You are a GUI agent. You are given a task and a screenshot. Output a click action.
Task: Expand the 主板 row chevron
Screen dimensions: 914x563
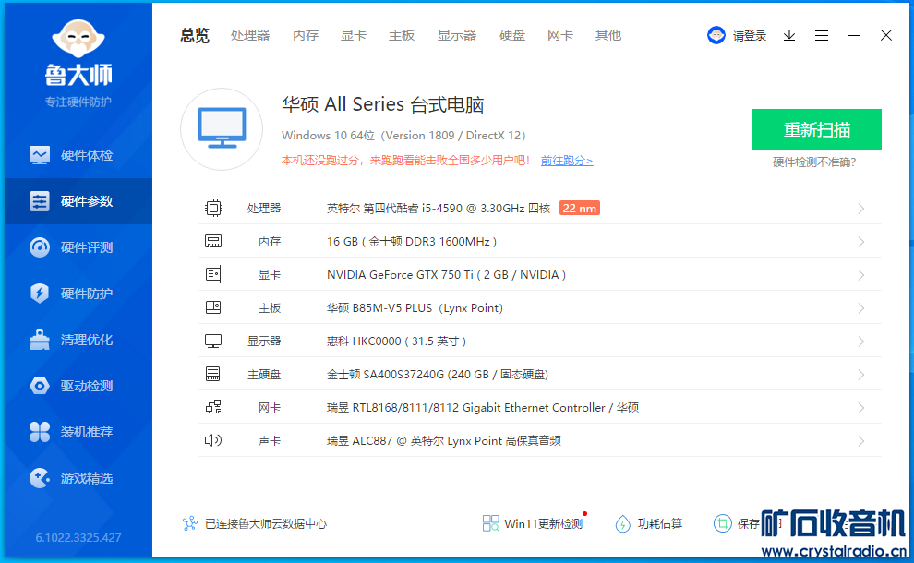pos(861,308)
